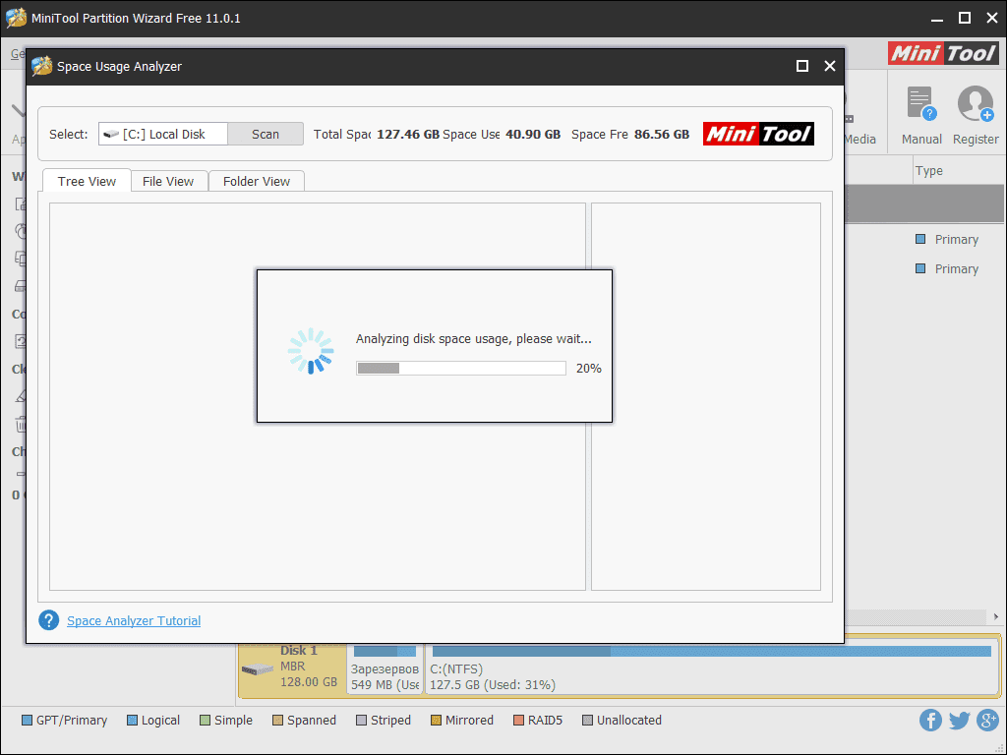Click the Partition Wizard app icon in title bar
The height and width of the screenshot is (755, 1007).
16,18
